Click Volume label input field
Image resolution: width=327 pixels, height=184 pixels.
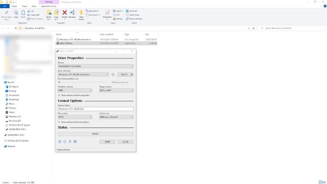(96, 109)
